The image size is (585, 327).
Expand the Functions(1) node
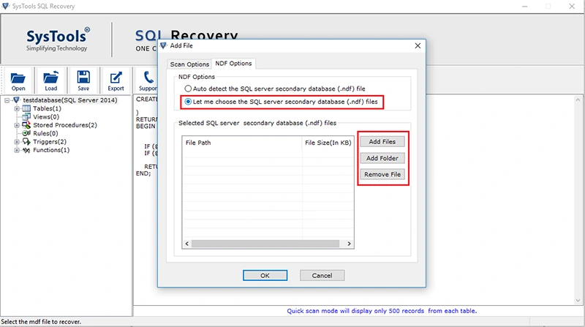point(17,150)
